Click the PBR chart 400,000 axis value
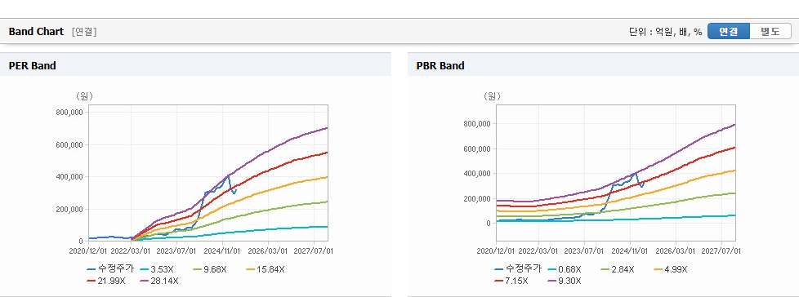799x297 pixels. 477,174
